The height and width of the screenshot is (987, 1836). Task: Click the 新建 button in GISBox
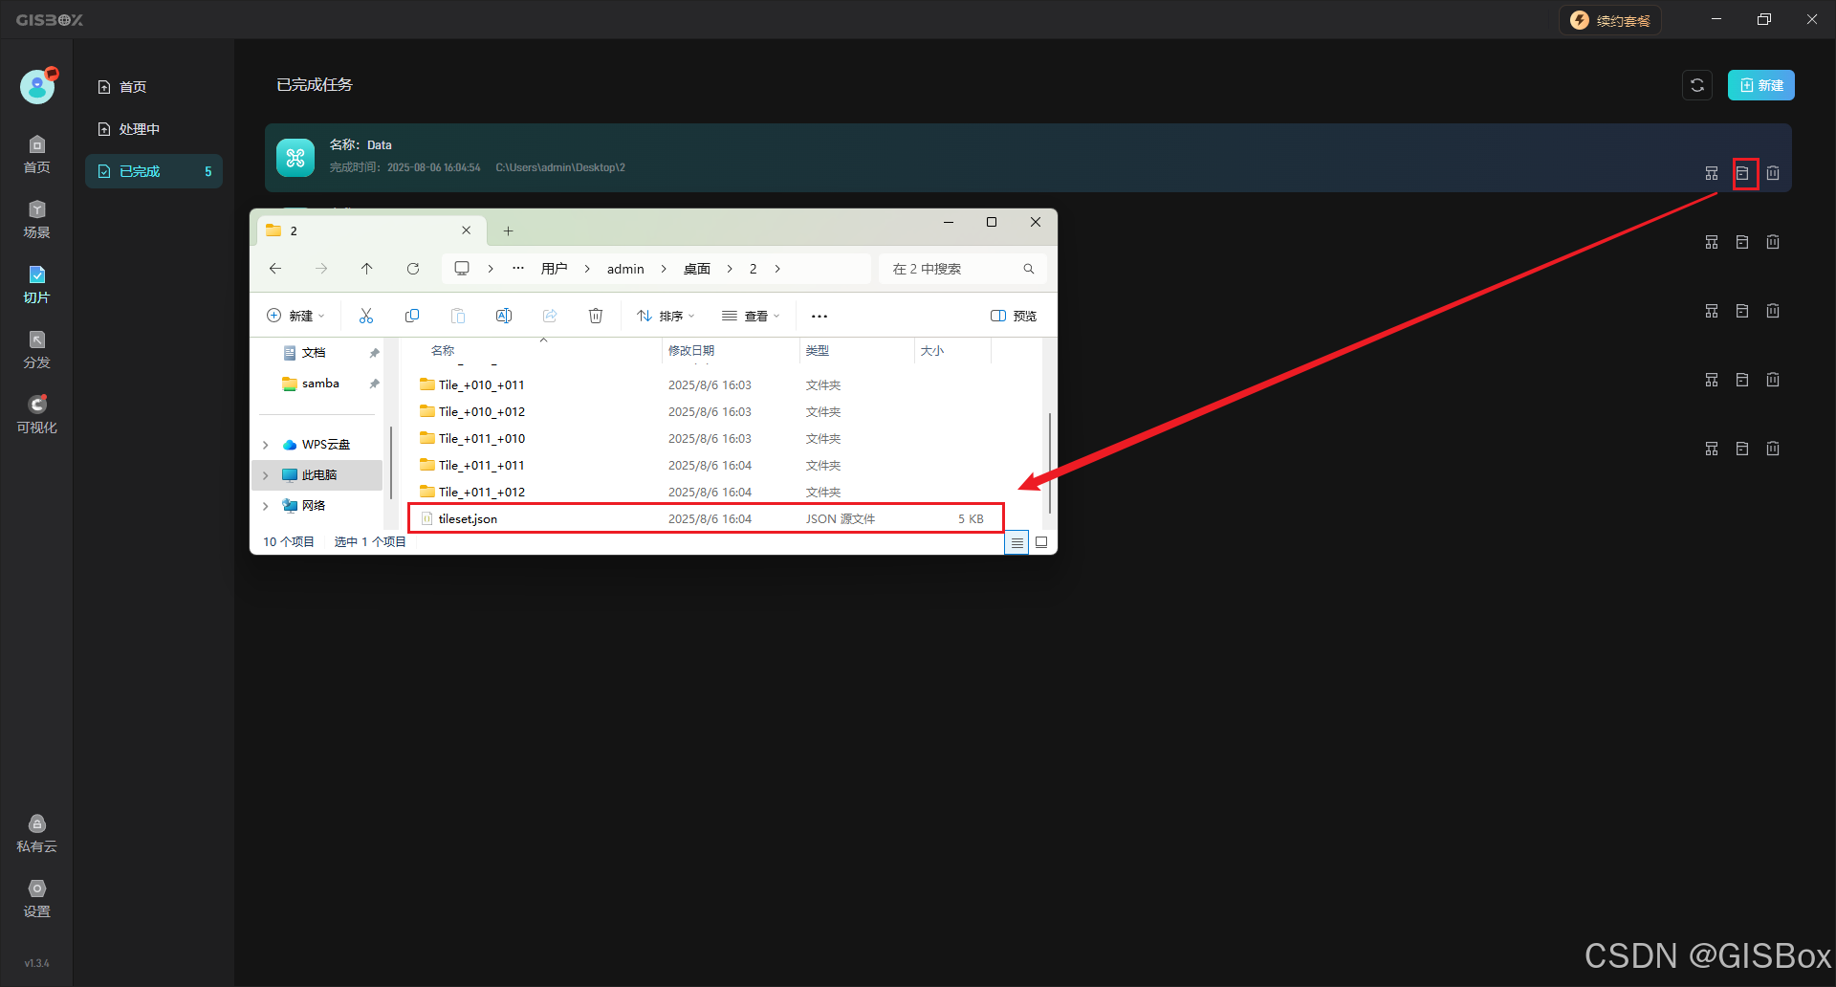pyautogui.click(x=1760, y=85)
